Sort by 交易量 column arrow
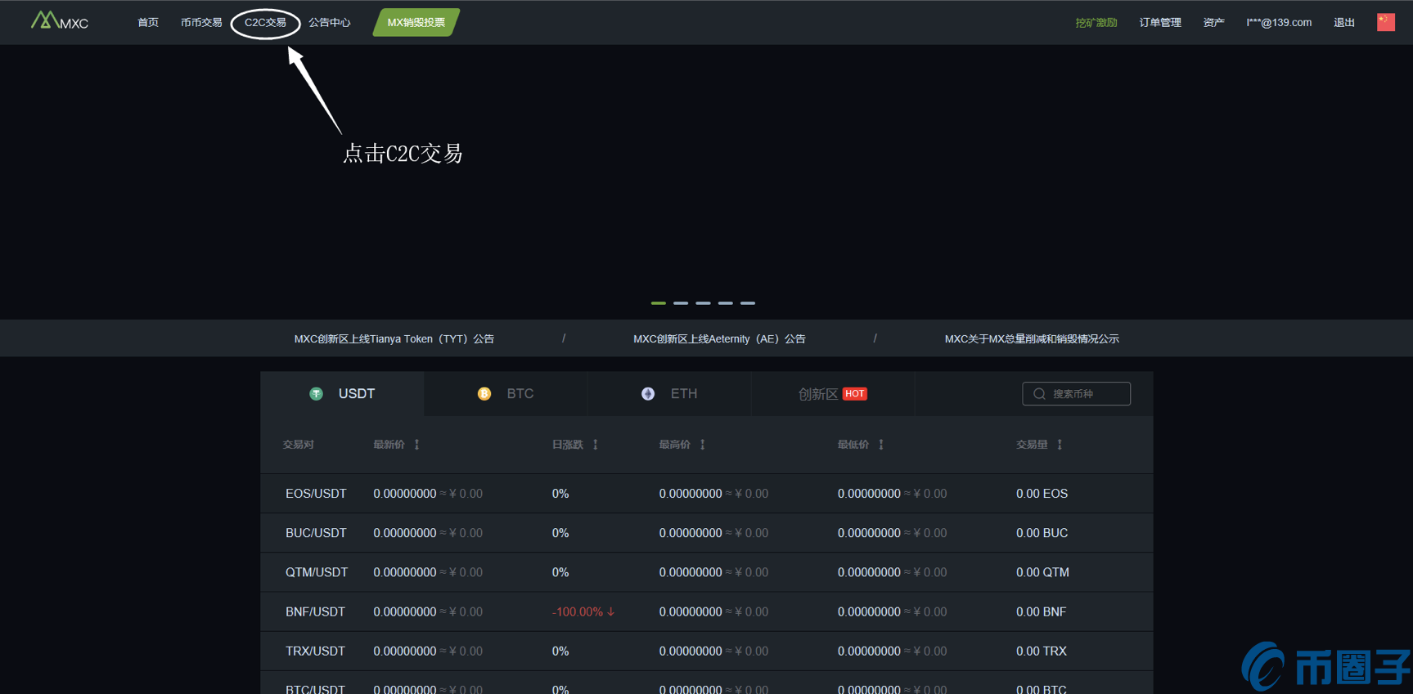 coord(1060,445)
